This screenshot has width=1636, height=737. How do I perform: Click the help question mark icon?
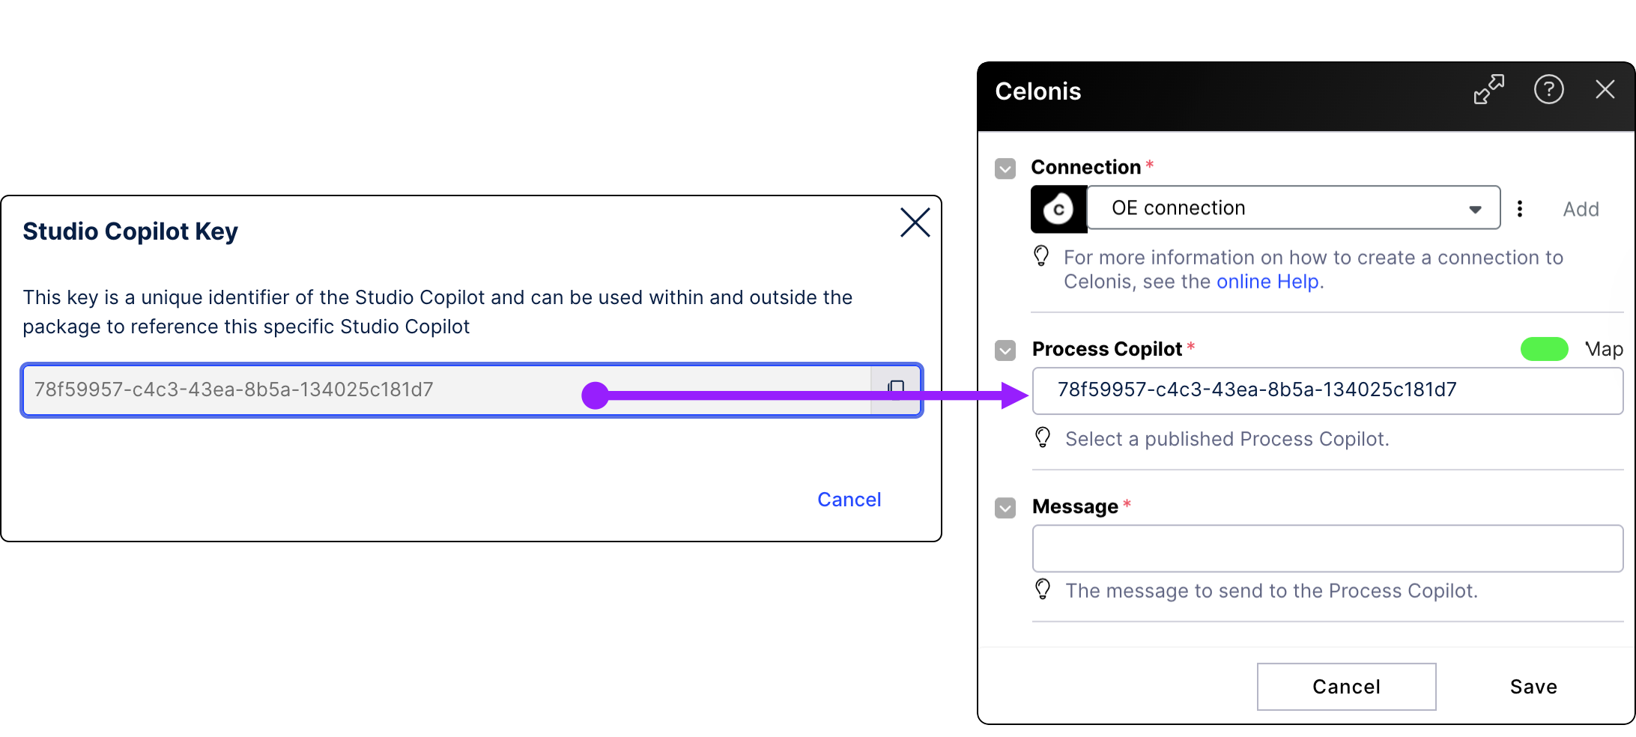pos(1549,89)
